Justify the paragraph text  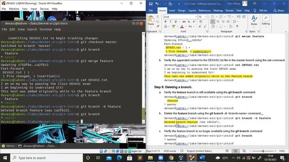[x=228, y=22]
